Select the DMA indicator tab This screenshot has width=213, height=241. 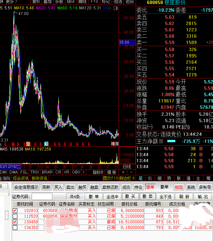[14, 172]
